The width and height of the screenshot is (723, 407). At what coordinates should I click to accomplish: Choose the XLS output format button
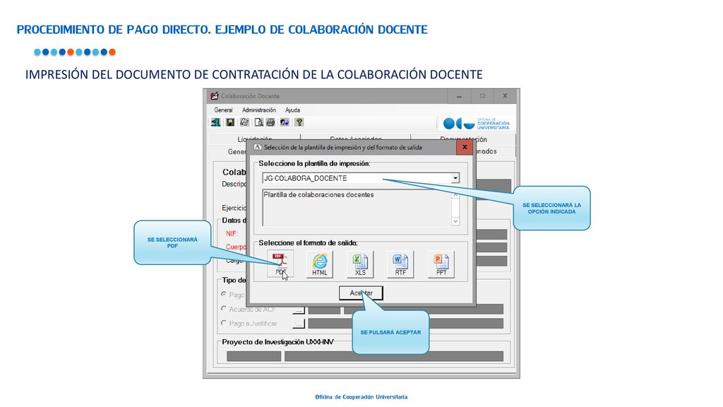tap(360, 264)
